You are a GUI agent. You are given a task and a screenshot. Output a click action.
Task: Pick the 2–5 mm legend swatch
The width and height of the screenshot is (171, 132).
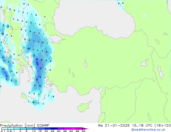pyautogui.click(x=23, y=128)
